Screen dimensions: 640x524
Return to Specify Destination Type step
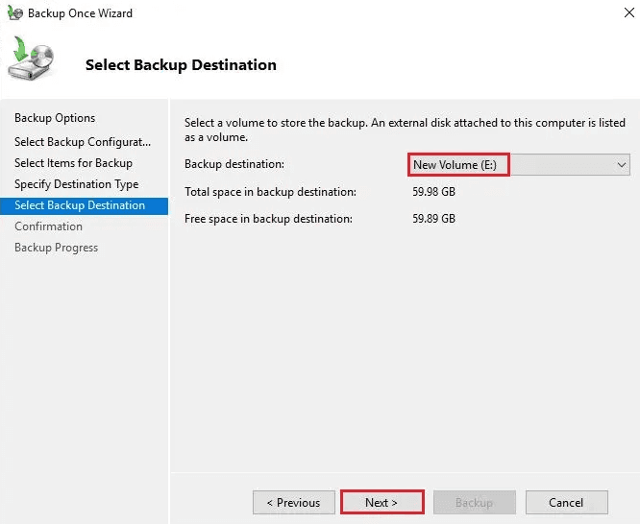(x=76, y=184)
